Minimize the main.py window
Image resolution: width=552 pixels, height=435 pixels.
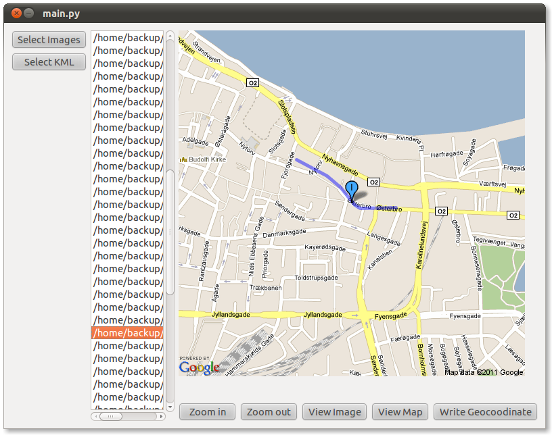pos(28,13)
